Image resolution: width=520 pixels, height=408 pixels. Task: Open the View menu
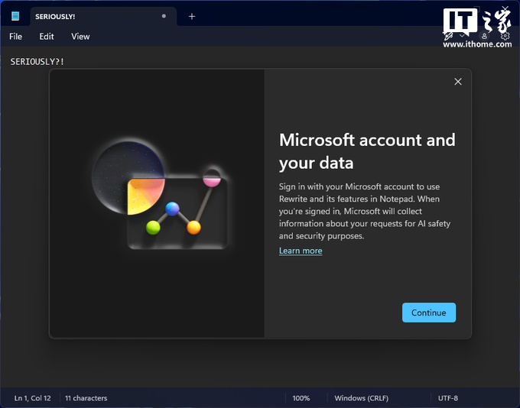(x=80, y=36)
